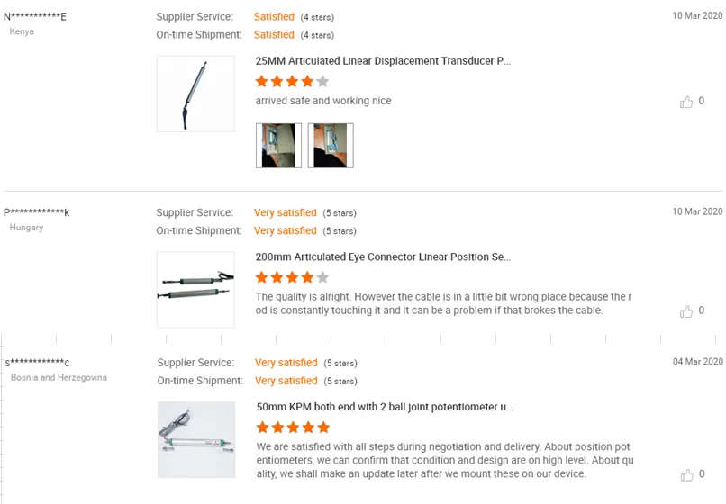Image resolution: width=726 pixels, height=504 pixels.
Task: Click the five-star rating of the 50mm KPM review
Action: [x=293, y=427]
